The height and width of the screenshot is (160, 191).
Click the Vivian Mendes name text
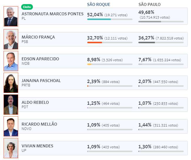coord(37,146)
